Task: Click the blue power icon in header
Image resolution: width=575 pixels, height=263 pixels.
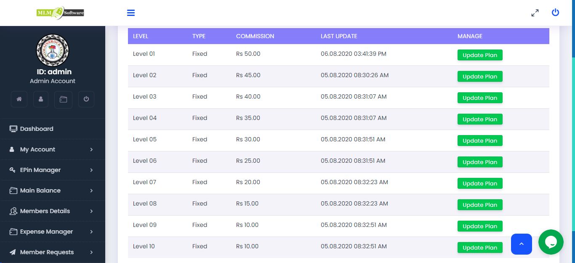Action: (x=555, y=13)
